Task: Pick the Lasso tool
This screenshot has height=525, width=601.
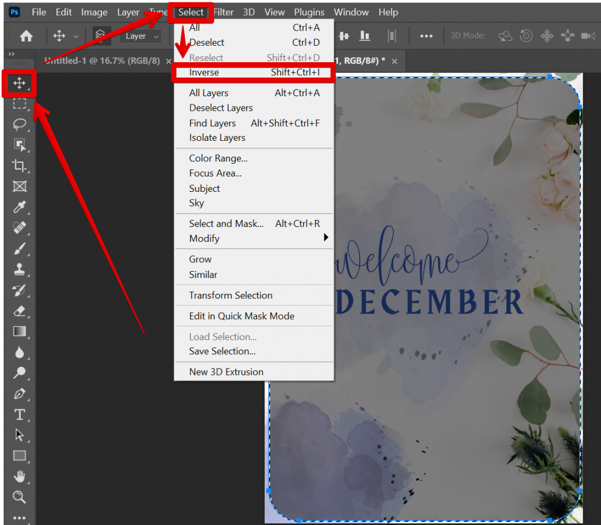Action: (19, 124)
